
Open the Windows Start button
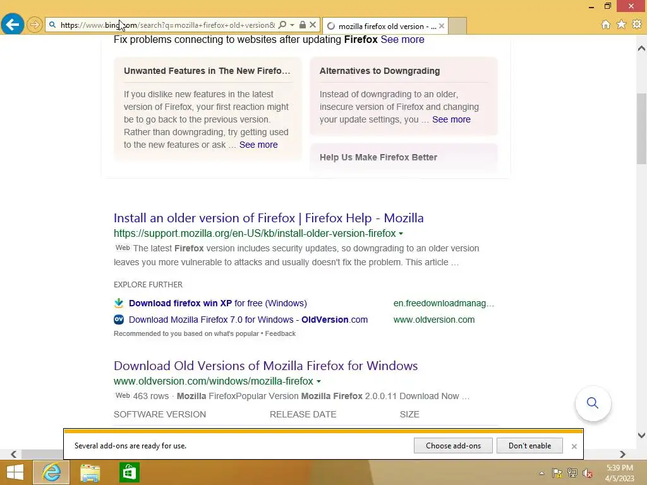coord(15,472)
